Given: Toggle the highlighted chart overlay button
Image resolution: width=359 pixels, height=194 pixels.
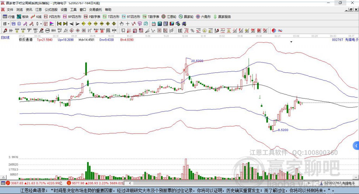Looking at the screenshot, I should pos(13,23).
